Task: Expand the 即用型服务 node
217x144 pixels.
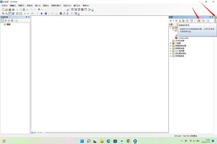Action: (x=171, y=56)
